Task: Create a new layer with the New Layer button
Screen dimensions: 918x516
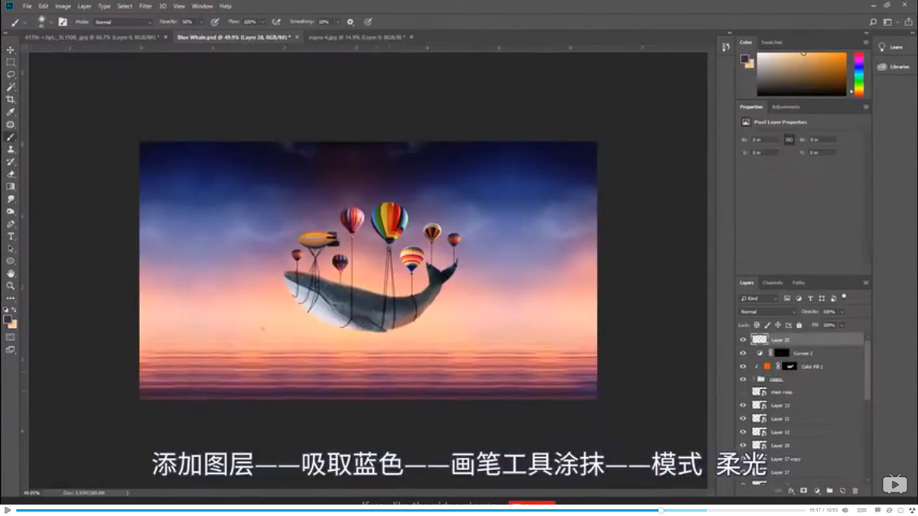Action: 842,490
